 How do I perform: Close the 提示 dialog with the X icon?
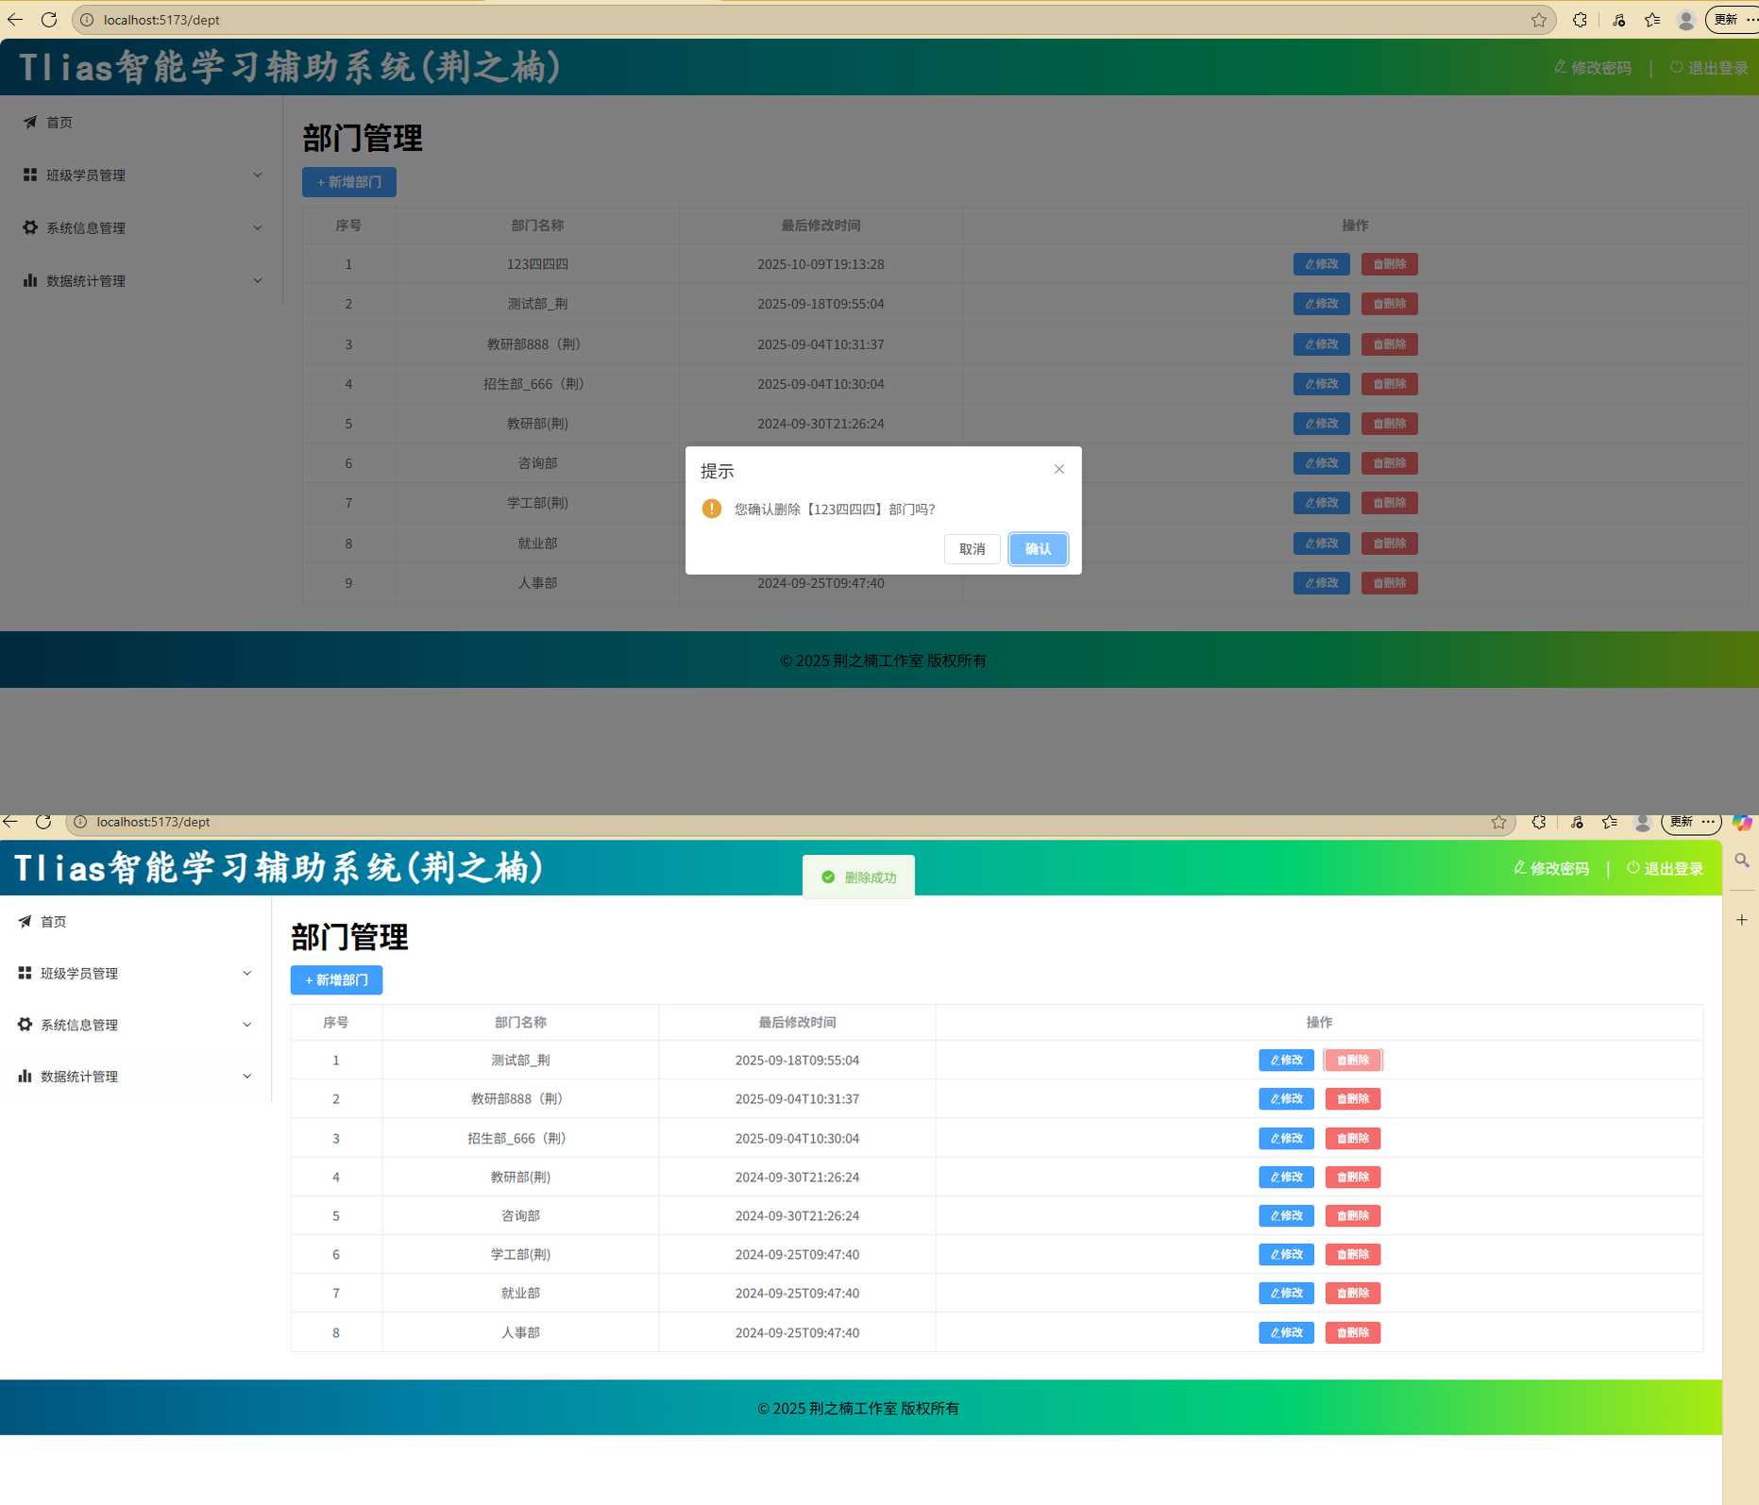point(1058,469)
